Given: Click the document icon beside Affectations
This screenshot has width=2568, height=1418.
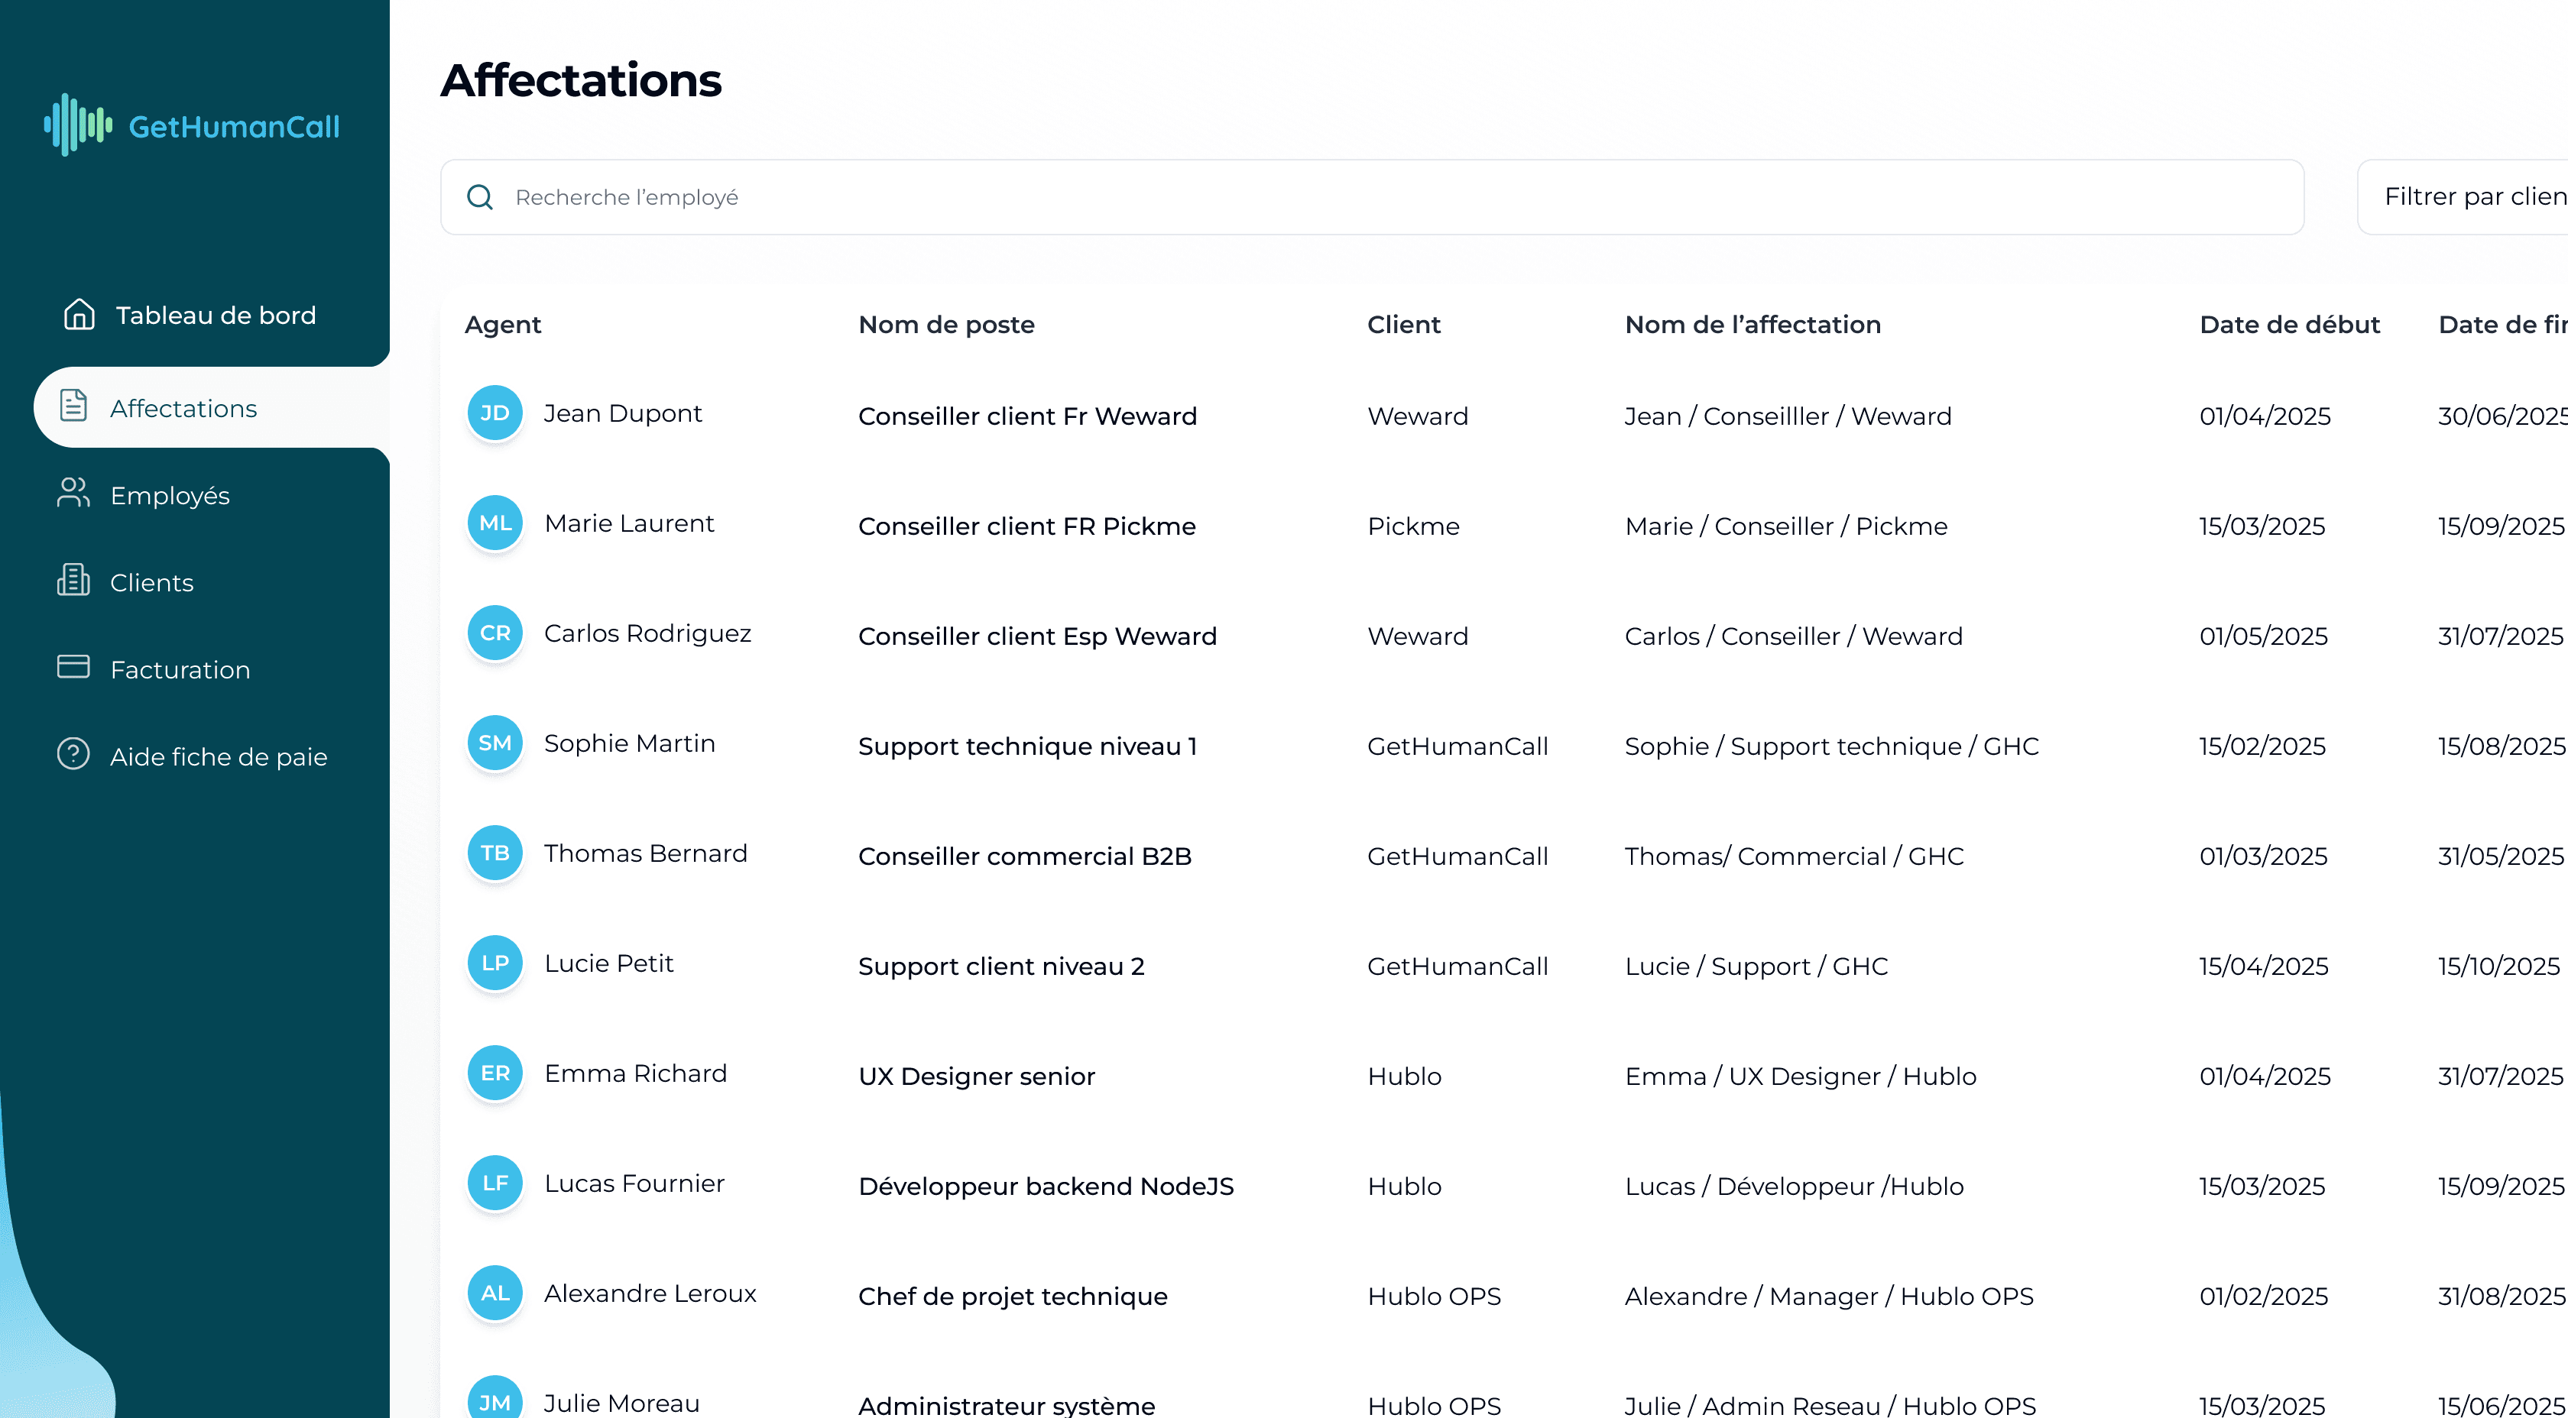Looking at the screenshot, I should click(x=74, y=406).
